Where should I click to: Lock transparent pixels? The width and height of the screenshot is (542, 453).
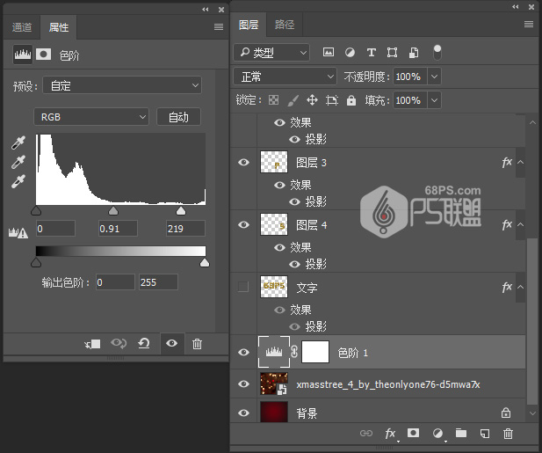point(274,100)
